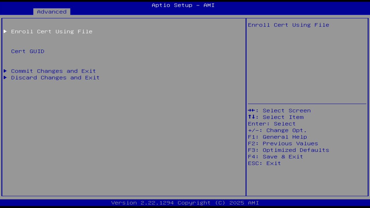Expand the Discard Changes and Exit entry
370x208 pixels.
click(x=55, y=77)
